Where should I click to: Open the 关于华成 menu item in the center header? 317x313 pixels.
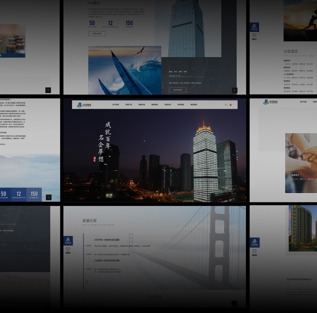tap(115, 105)
